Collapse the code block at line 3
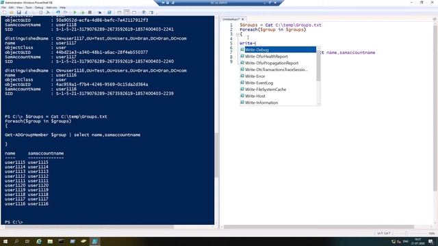Screen dimensions: 438x246 pyautogui.click(x=237, y=35)
